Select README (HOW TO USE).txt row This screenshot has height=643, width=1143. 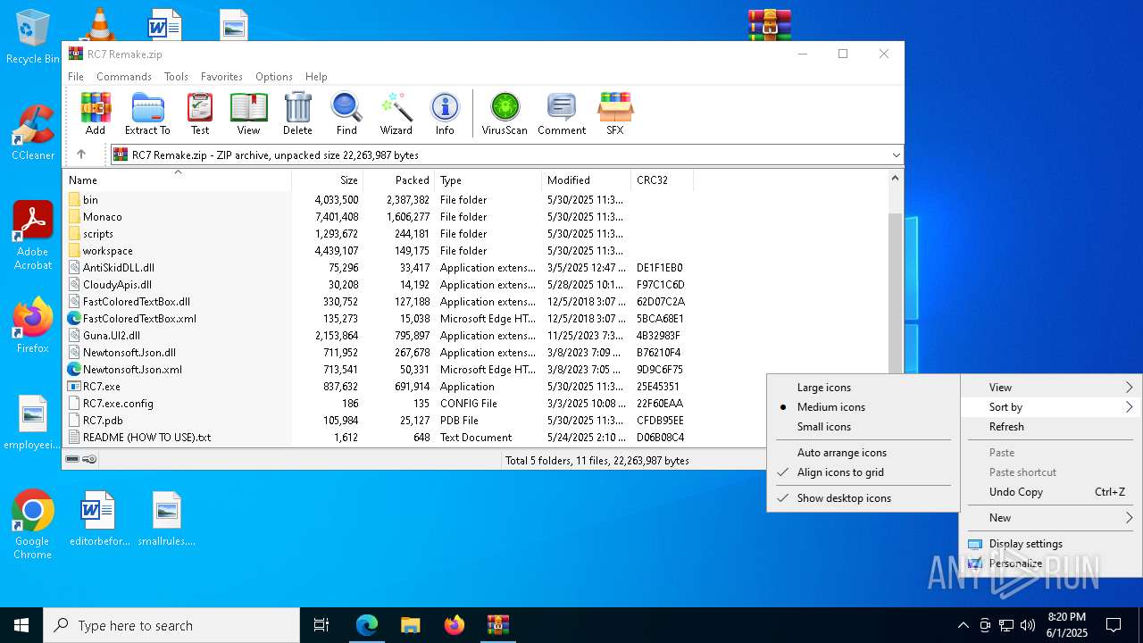tap(377, 438)
